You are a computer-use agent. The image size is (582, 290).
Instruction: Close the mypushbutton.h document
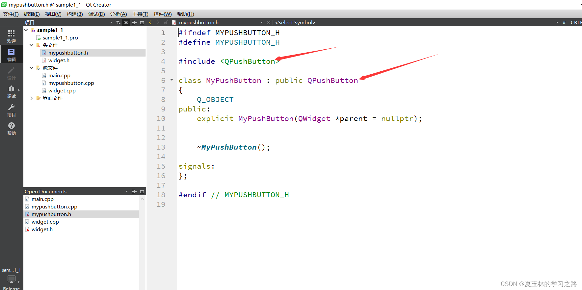(269, 22)
